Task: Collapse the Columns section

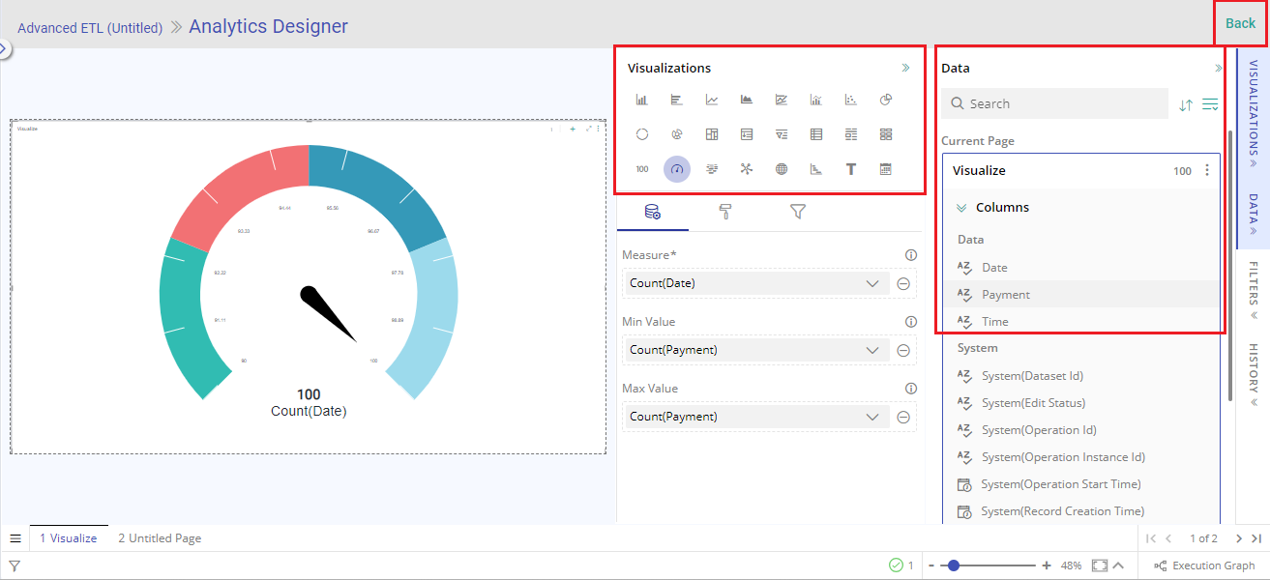Action: 962,208
